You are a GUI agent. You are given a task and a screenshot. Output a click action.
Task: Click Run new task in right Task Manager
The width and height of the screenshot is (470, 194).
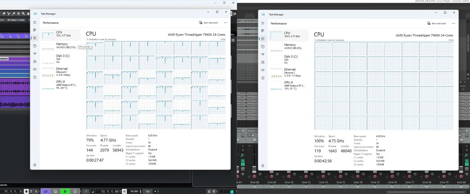pos(437,23)
